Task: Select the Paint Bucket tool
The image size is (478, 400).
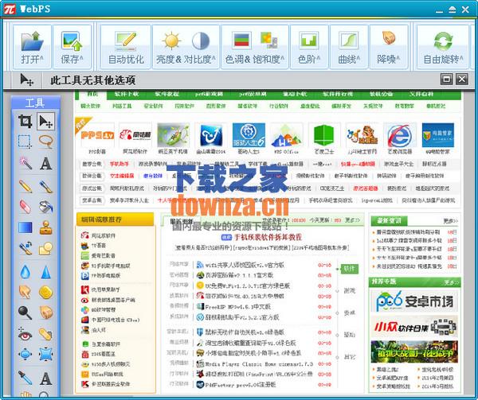Action: [x=45, y=207]
